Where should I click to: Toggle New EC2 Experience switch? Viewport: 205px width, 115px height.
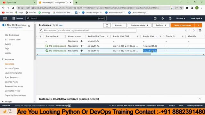pos(4,25)
